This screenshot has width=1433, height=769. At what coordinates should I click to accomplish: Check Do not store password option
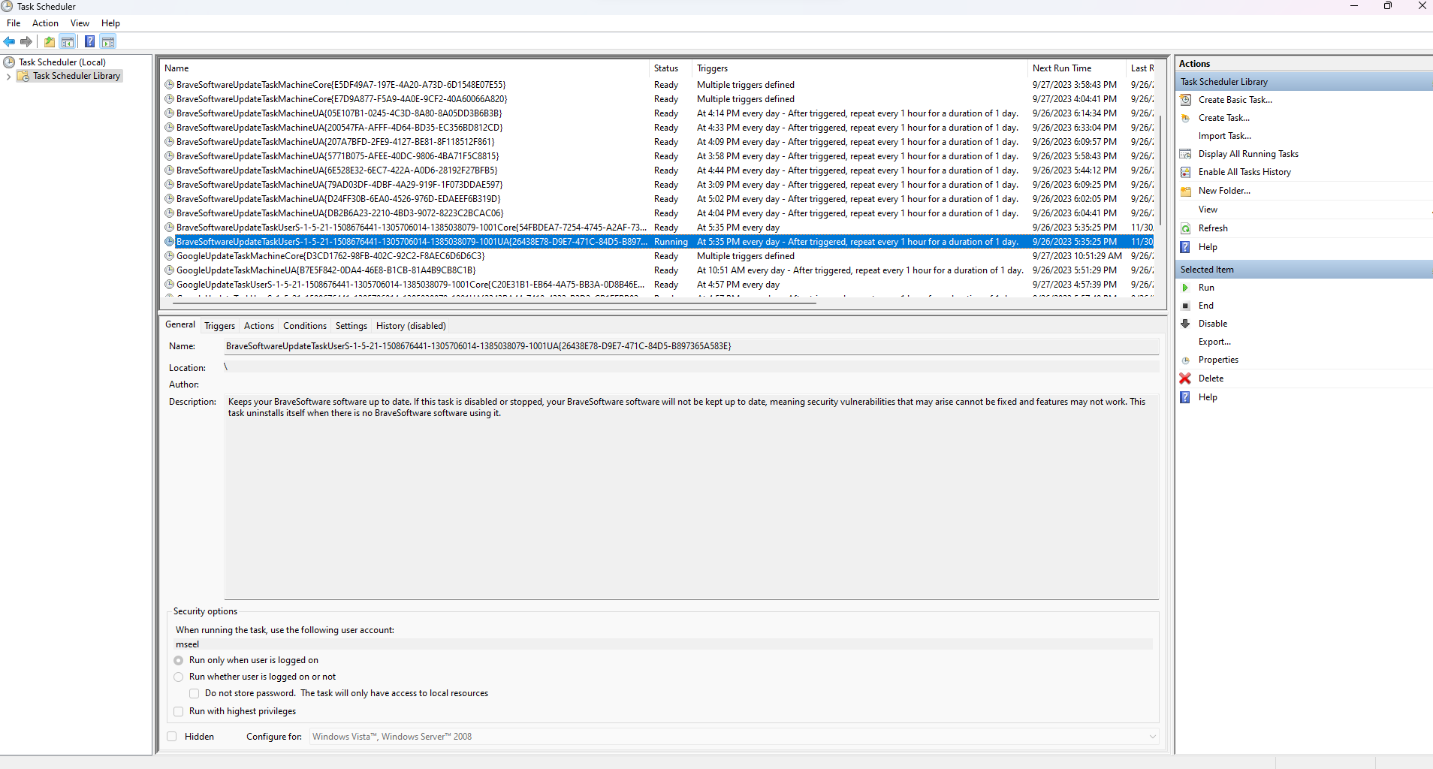coord(195,693)
